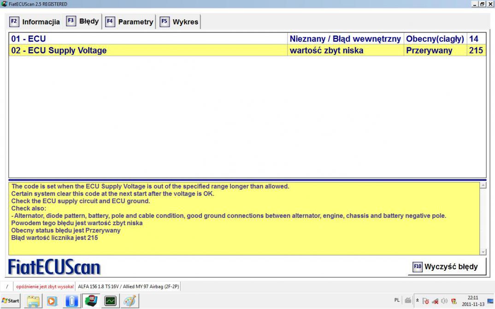Open the Informacja tab
The height and width of the screenshot is (309, 495).
point(34,22)
